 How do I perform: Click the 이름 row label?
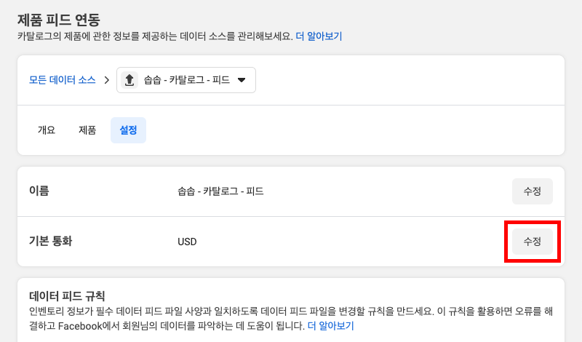coord(39,191)
